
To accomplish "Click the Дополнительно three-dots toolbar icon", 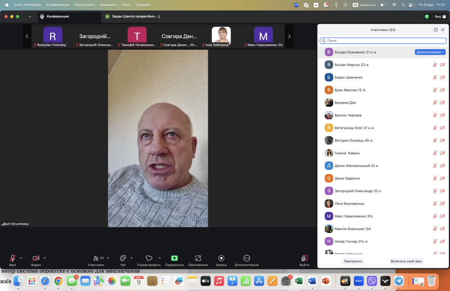I will 246,258.
